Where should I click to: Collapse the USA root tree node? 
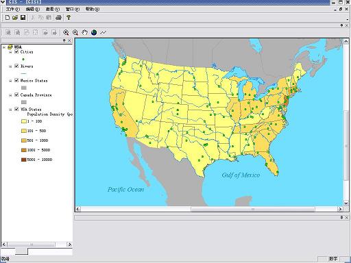(x=4, y=47)
